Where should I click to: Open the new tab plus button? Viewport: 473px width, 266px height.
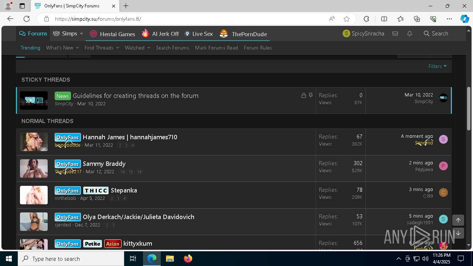coord(126,6)
